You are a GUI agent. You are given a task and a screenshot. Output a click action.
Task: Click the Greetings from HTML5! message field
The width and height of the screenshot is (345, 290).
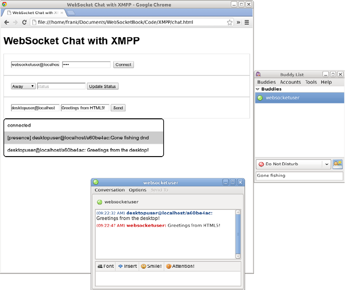coord(85,108)
